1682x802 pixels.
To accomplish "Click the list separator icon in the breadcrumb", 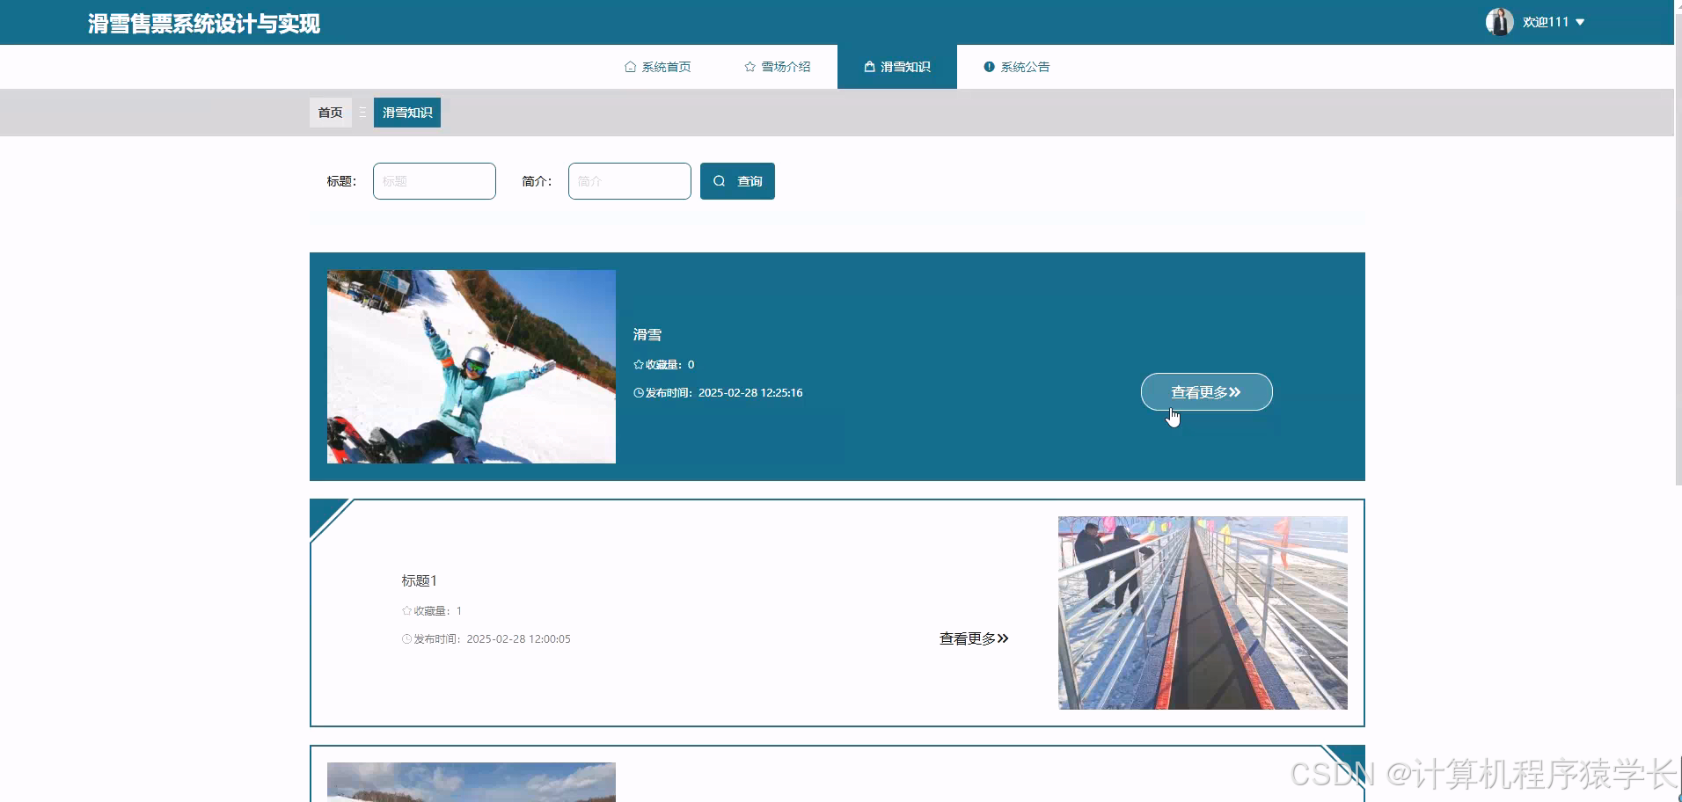I will point(362,113).
